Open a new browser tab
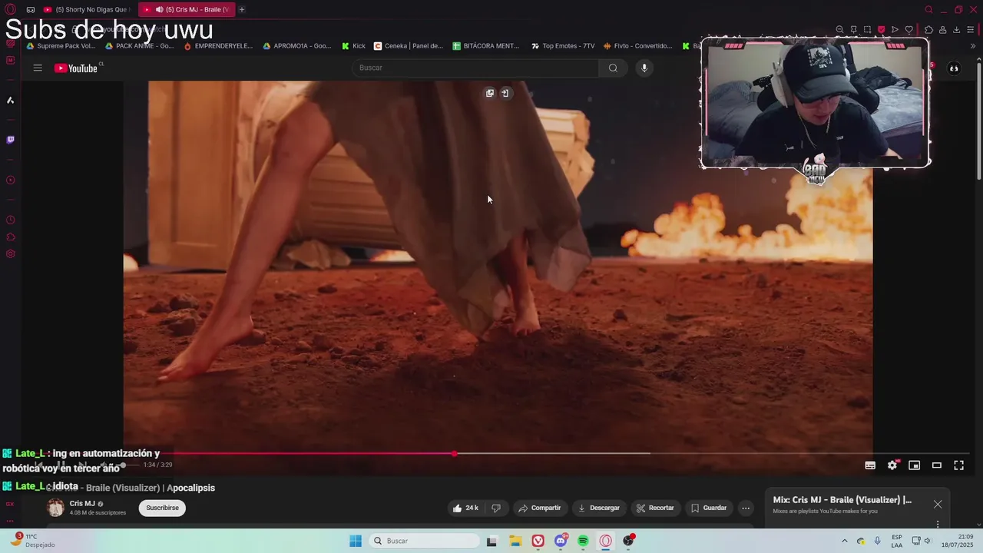Viewport: 983px width, 553px height. (x=242, y=9)
